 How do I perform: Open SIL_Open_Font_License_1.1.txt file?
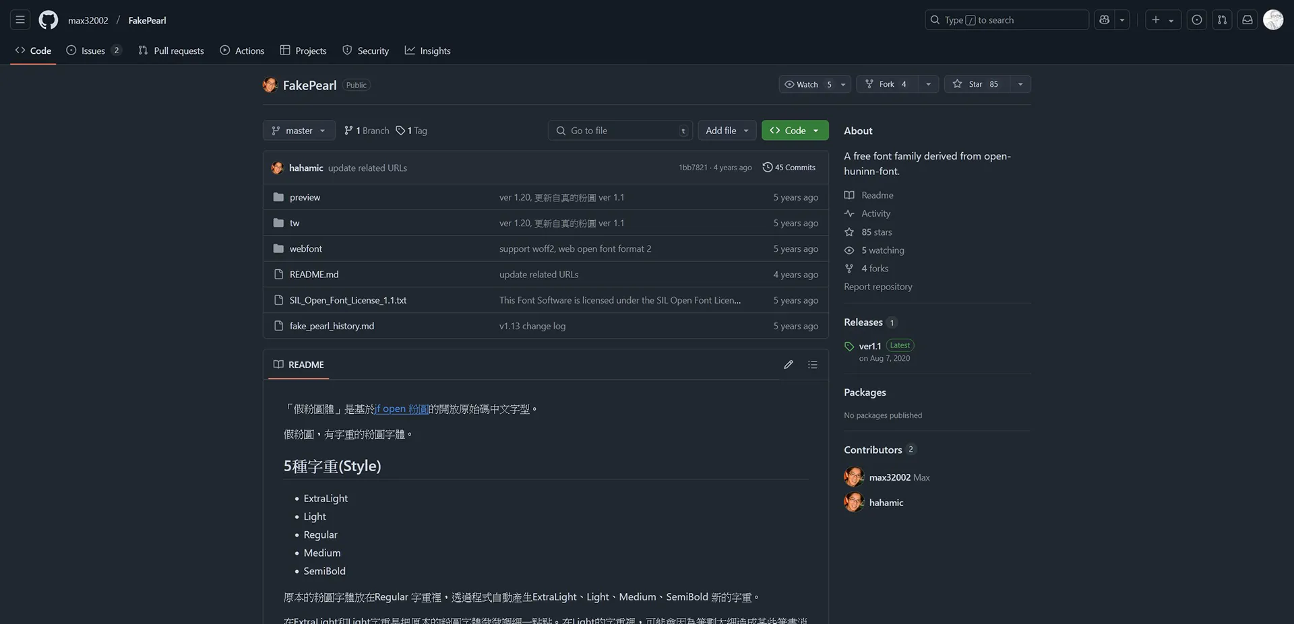pos(348,300)
